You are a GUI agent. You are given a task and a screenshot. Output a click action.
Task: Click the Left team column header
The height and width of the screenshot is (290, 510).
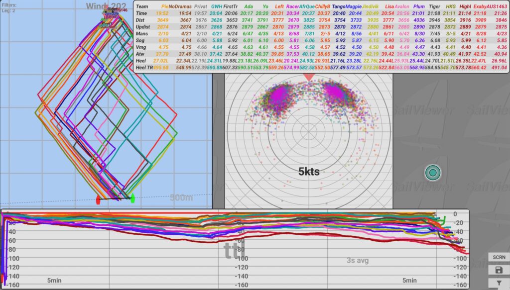[279, 6]
